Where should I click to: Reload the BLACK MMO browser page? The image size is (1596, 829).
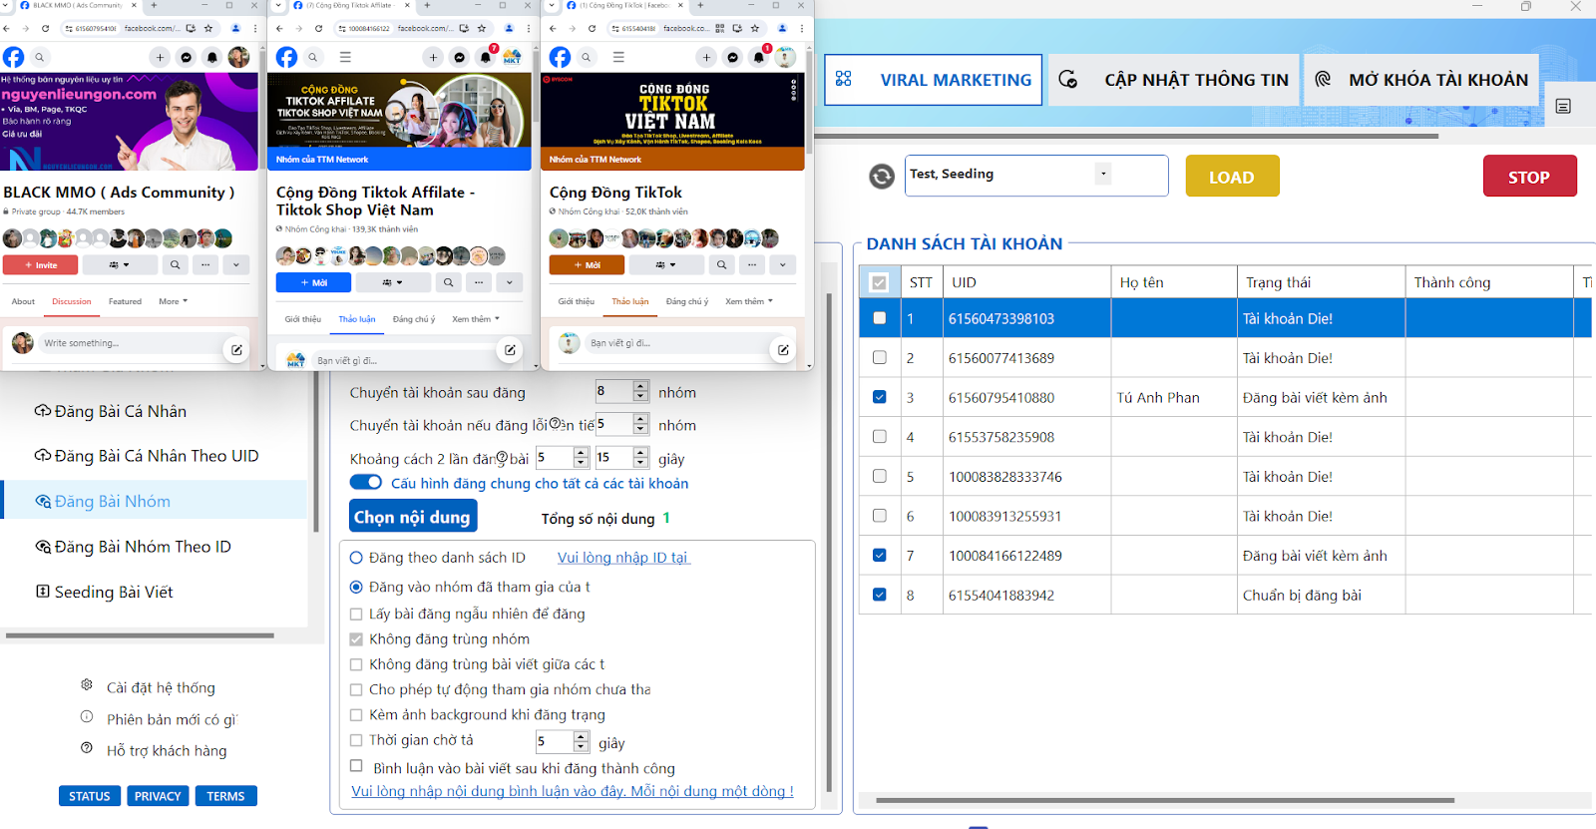click(x=45, y=28)
